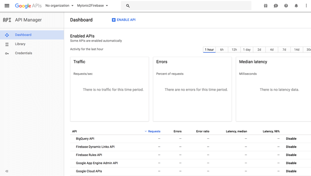Click the API column header
The height and width of the screenshot is (176, 311).
tap(74, 131)
